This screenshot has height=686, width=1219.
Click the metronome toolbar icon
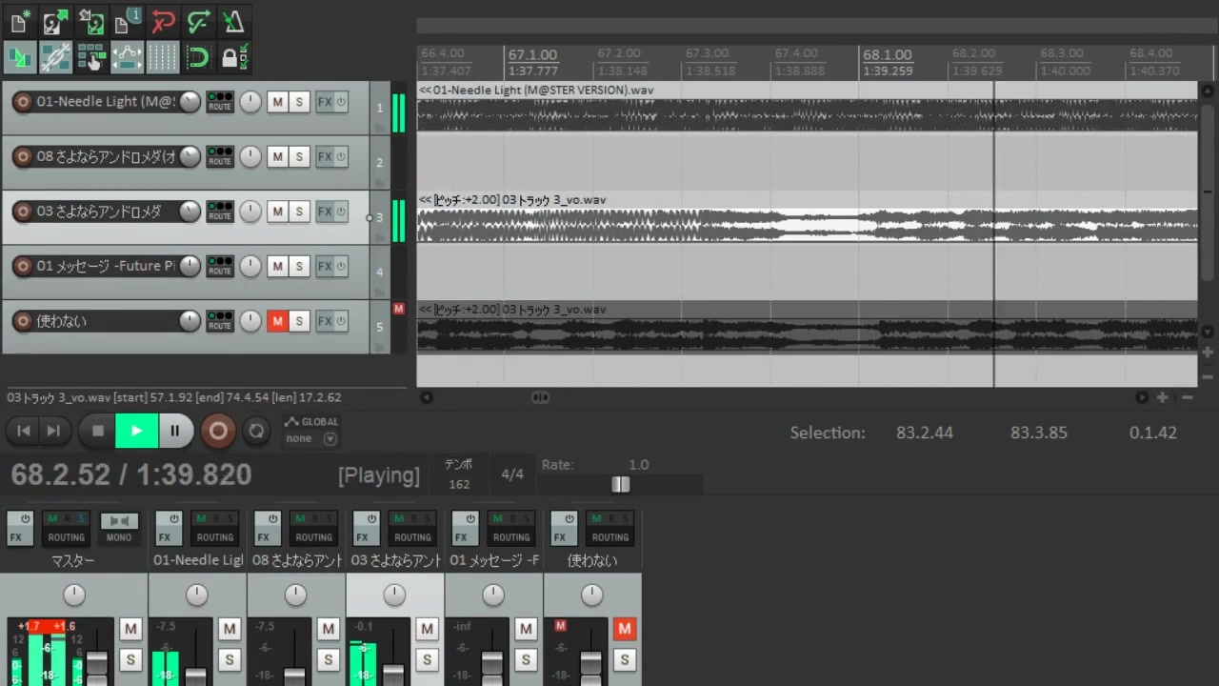coord(233,20)
